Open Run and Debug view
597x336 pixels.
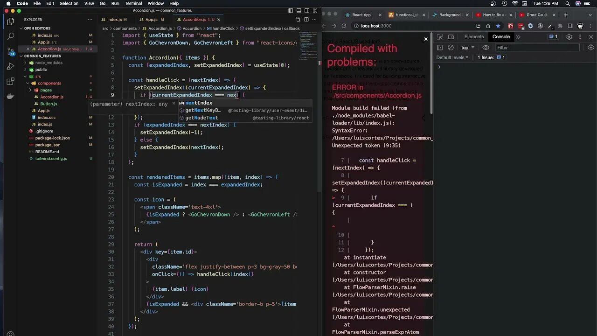10,67
